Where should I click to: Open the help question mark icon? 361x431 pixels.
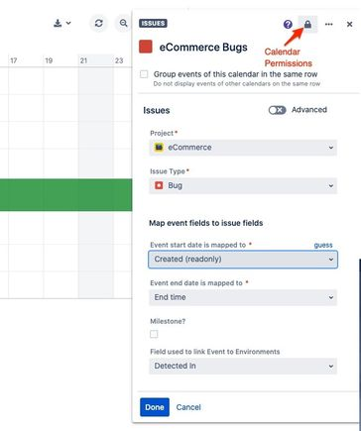288,24
